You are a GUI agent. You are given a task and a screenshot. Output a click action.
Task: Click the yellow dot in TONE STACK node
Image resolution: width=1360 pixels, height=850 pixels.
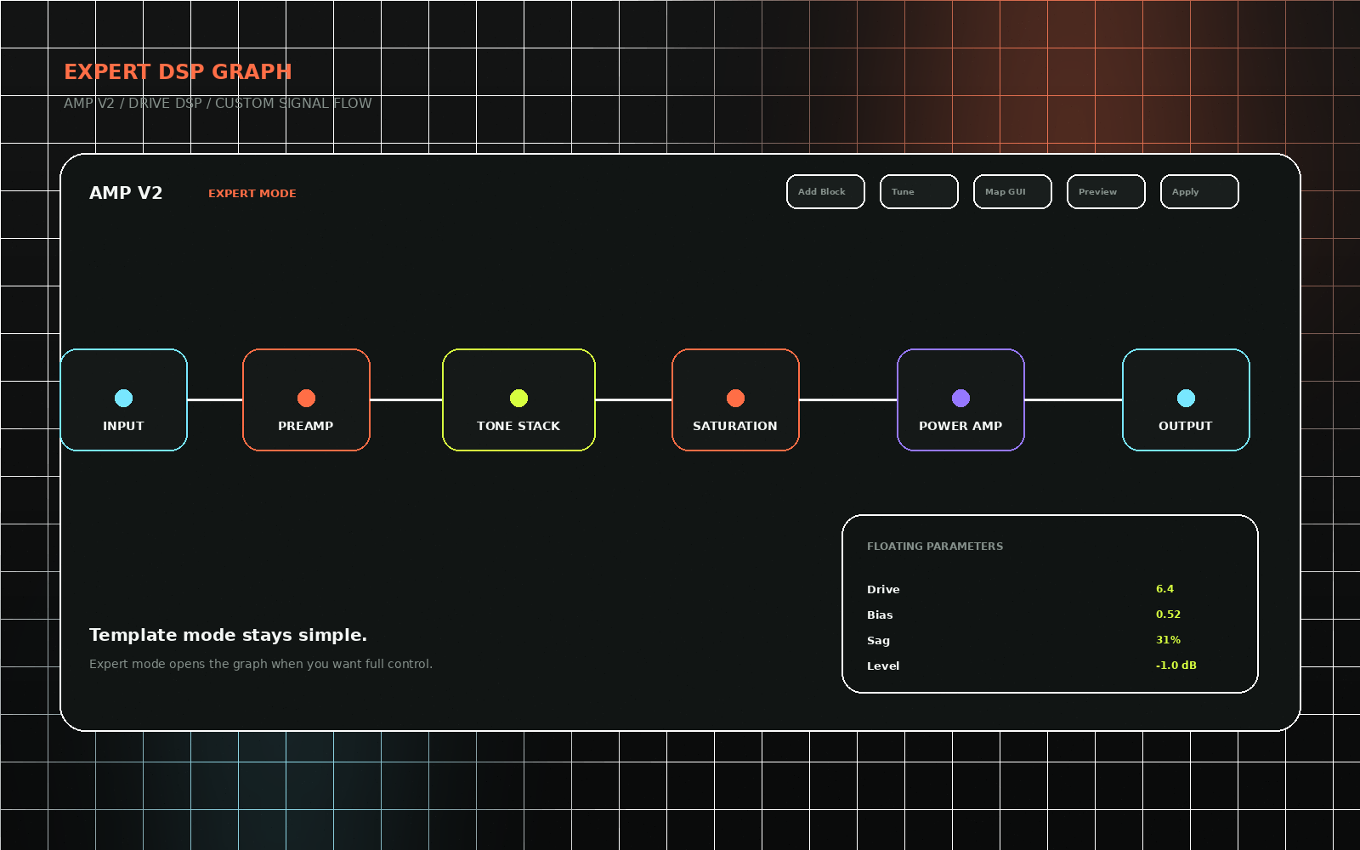pos(518,398)
